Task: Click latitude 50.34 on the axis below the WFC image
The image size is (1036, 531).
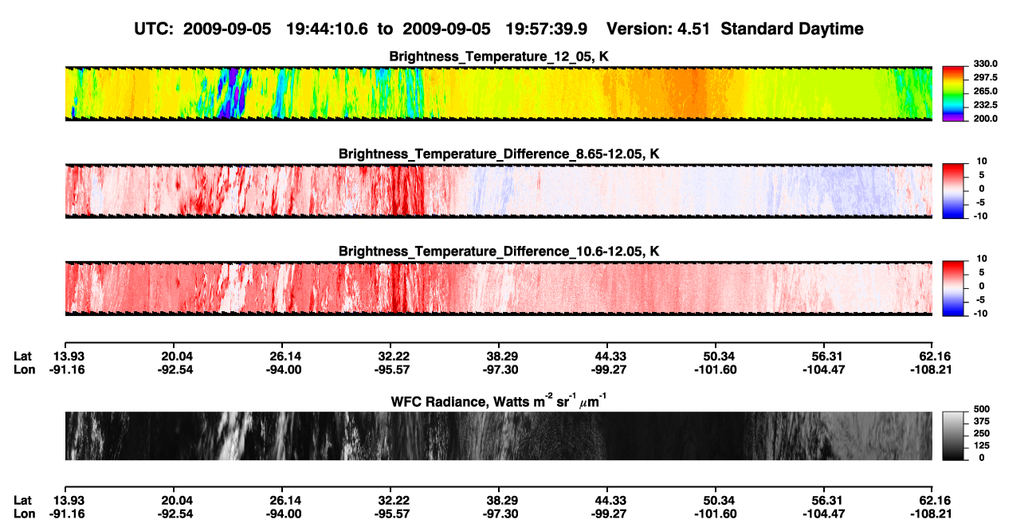Action: tap(716, 501)
